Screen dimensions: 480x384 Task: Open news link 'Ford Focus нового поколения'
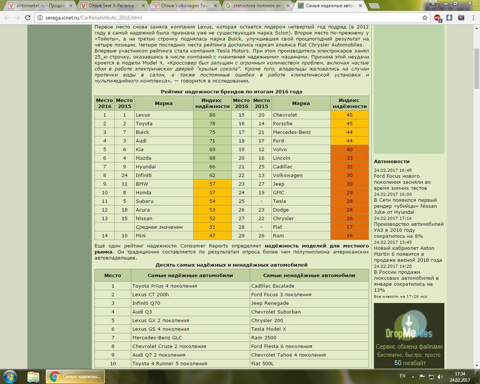(x=402, y=182)
